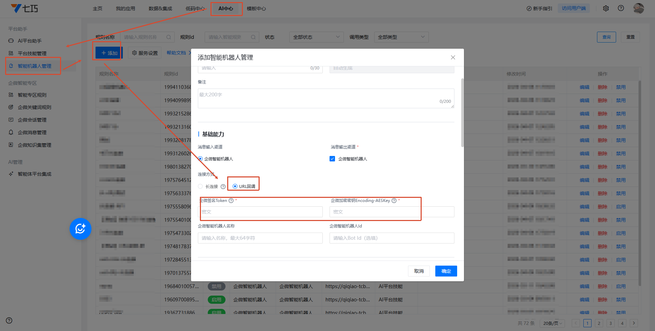Click the 确定 confirm button
Screen dimensions: 655x331
446,271
